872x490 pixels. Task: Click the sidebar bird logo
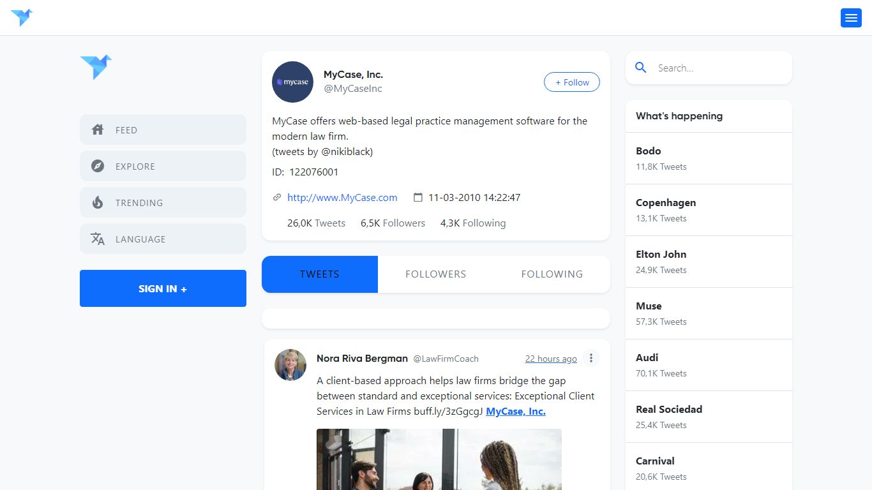coord(96,67)
